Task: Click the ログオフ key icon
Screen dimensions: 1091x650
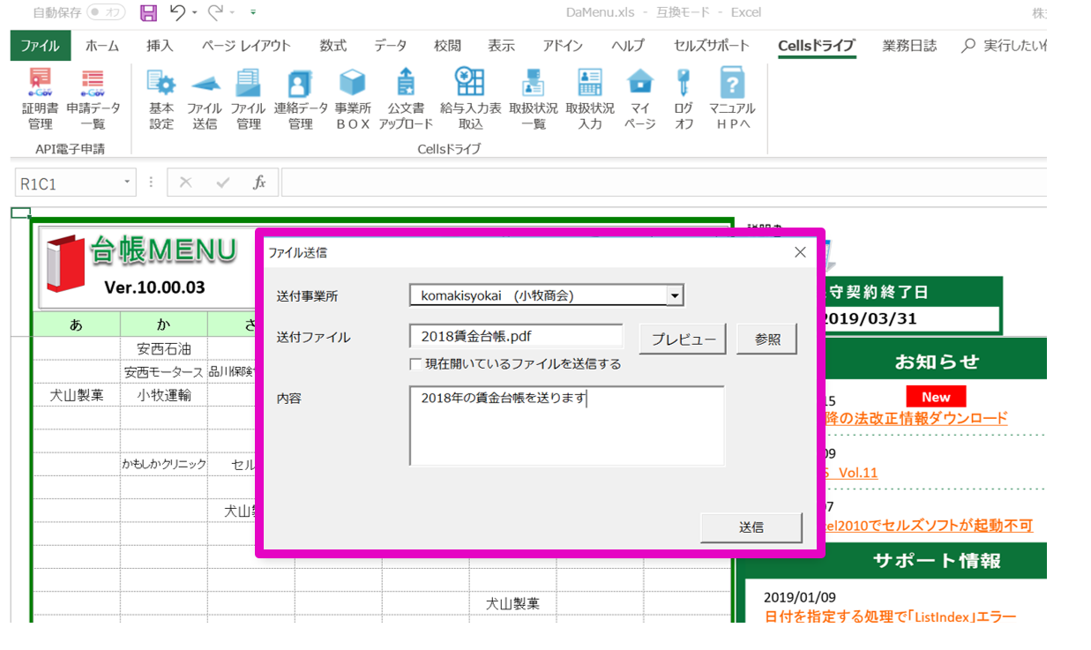Action: (684, 100)
